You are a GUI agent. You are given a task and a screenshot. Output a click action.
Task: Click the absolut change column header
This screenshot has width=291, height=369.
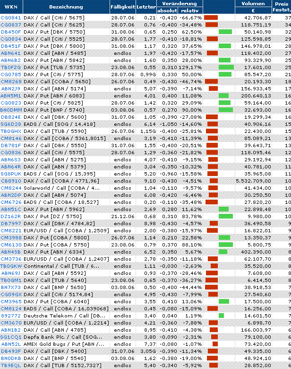pos(167,10)
